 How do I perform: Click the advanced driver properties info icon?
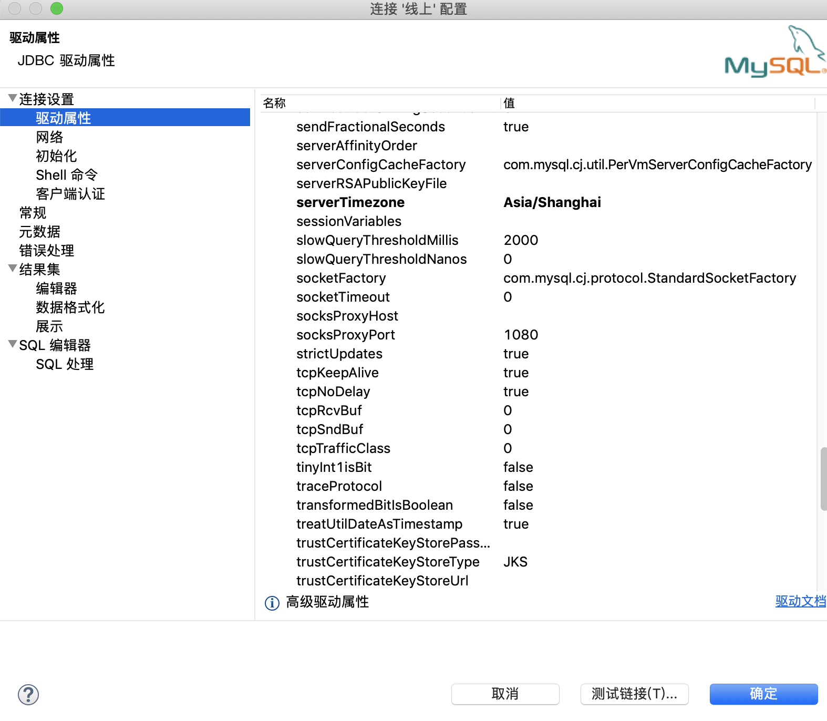(272, 603)
